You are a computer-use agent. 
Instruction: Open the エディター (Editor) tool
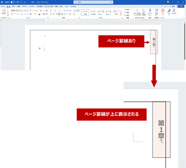[x=169, y=11]
